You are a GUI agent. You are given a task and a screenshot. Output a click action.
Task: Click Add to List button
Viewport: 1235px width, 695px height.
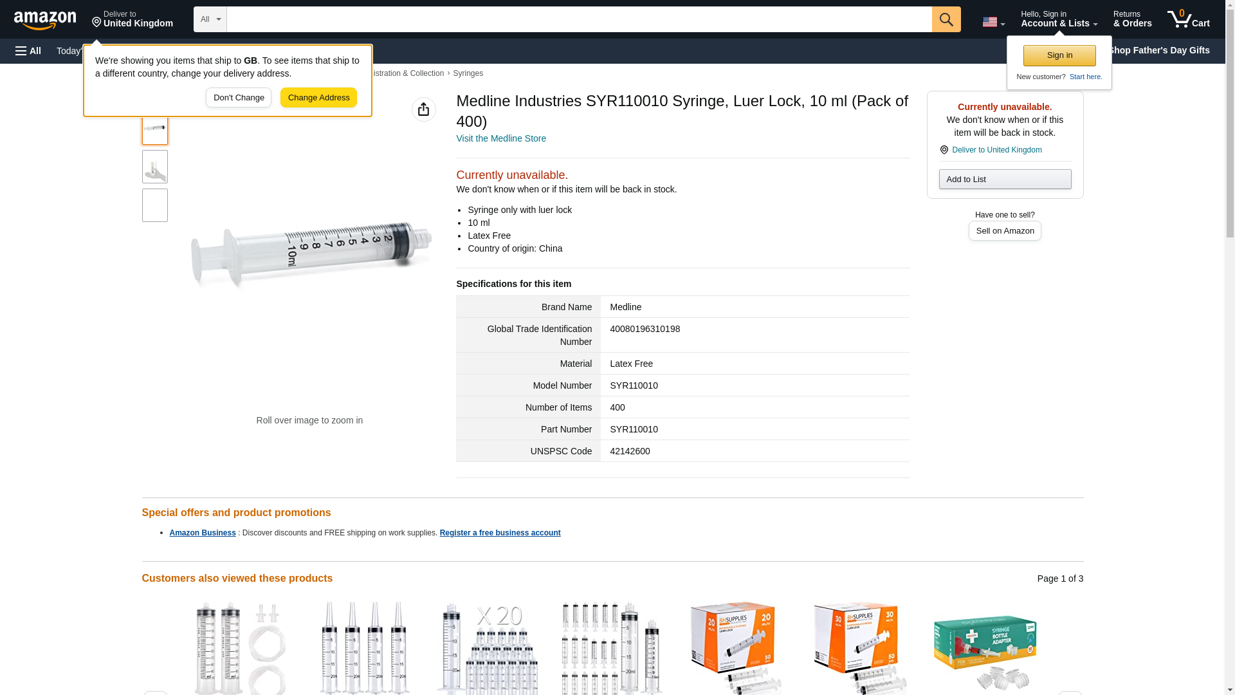1005,179
